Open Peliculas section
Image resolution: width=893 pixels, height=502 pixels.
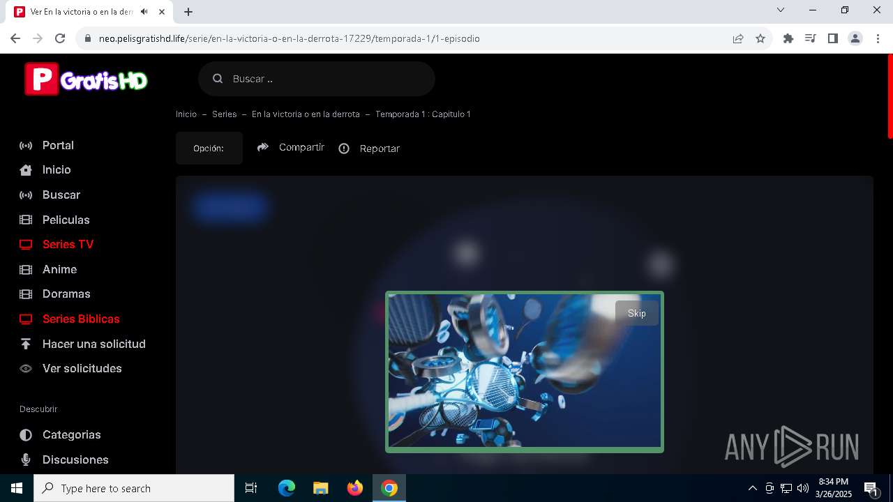[66, 220]
